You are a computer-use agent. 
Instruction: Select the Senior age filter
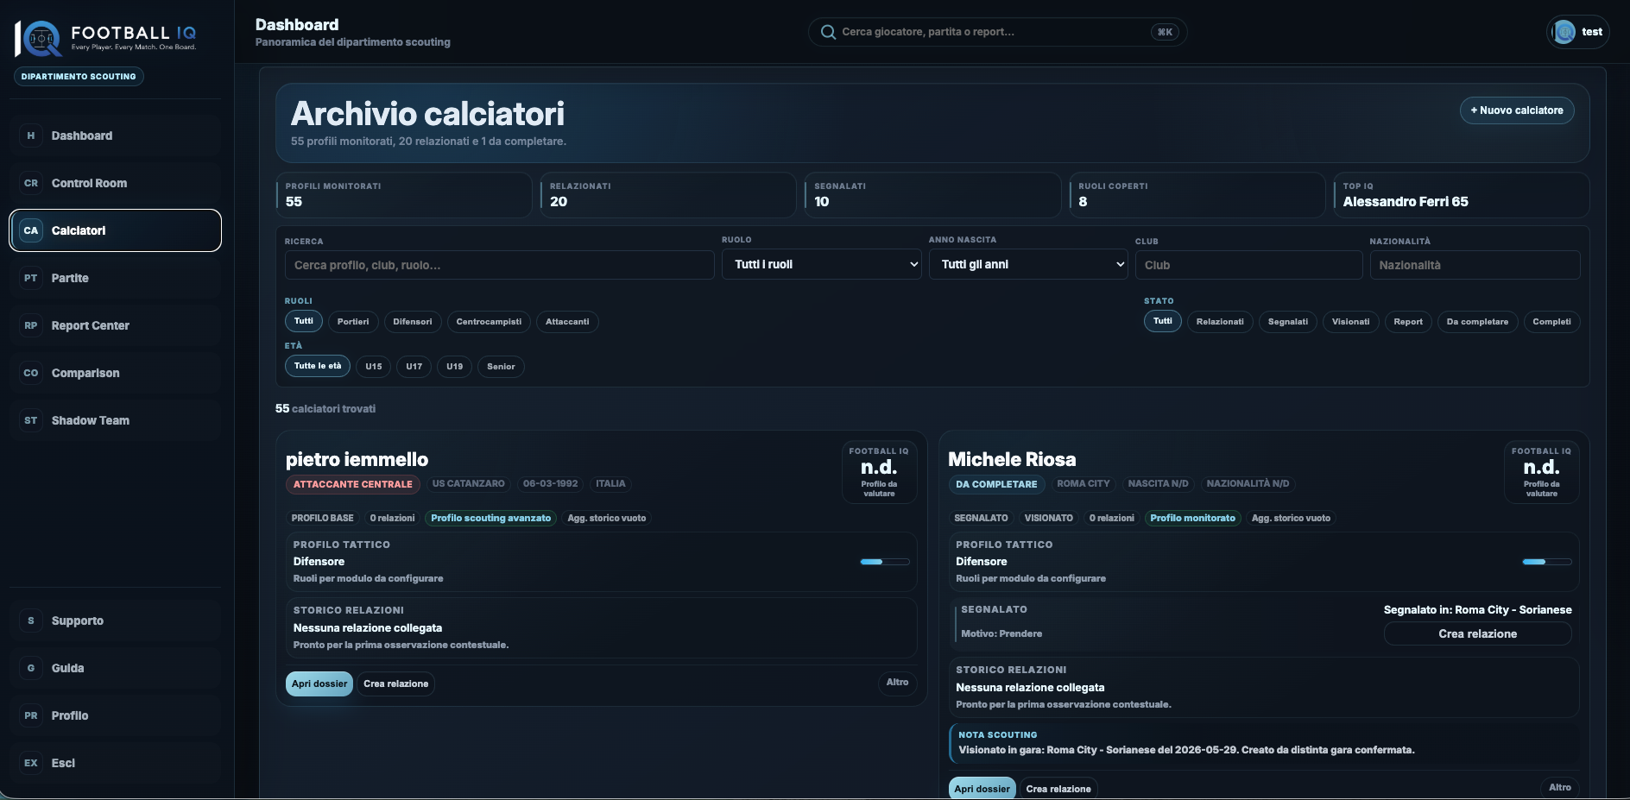[501, 367]
